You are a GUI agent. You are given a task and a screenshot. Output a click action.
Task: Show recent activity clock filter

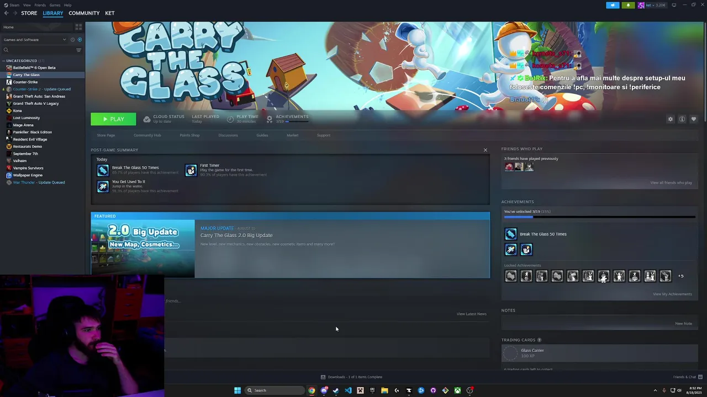pyautogui.click(x=72, y=40)
